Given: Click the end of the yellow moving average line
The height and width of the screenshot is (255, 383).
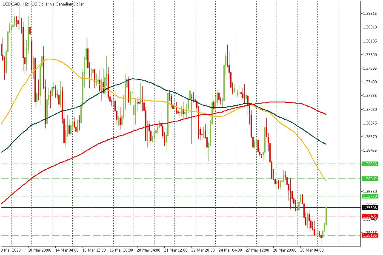Looking at the screenshot, I should (326, 180).
